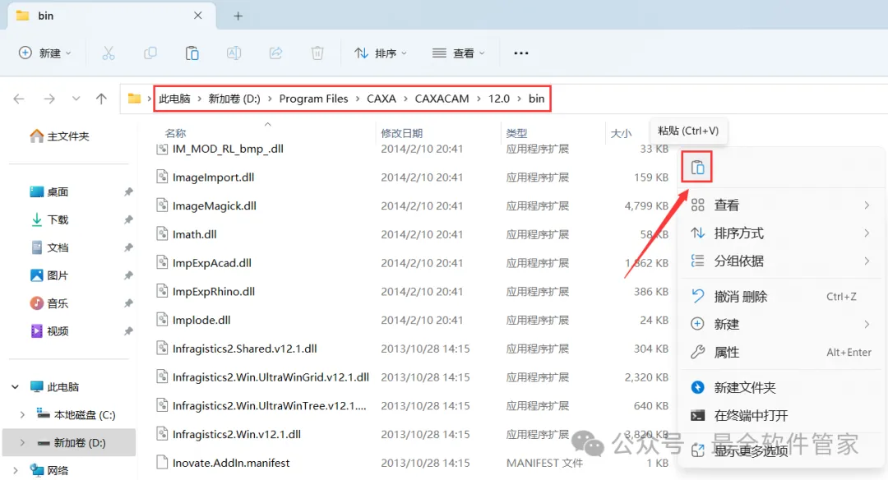Open 文档 in sidebar
Viewport: 888px width, 480px height.
(x=49, y=247)
